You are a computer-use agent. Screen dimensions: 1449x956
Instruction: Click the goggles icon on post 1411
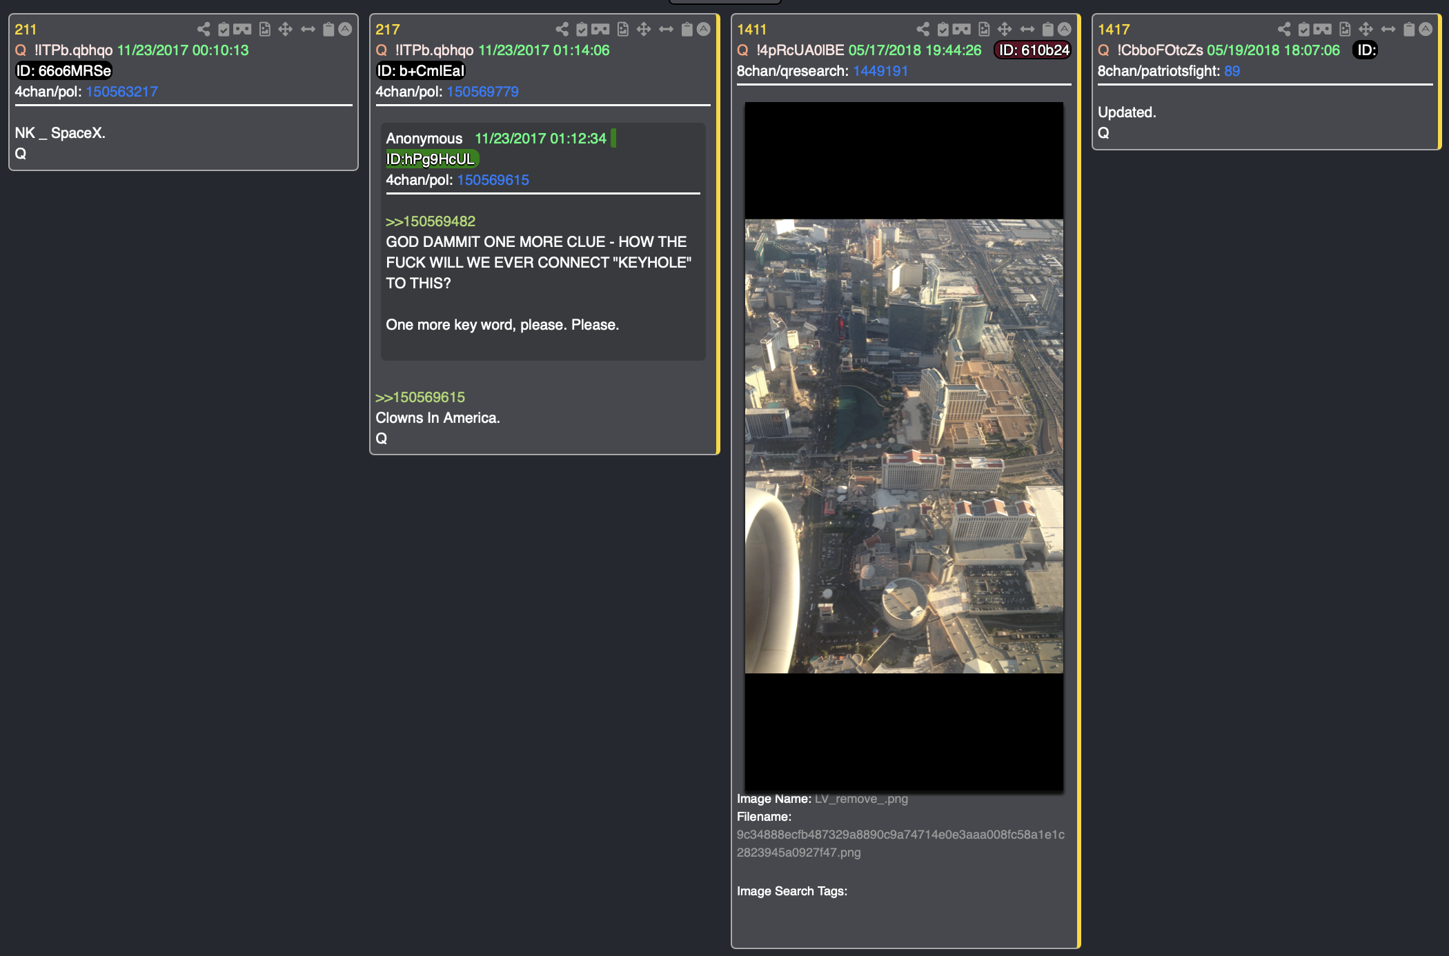[x=962, y=29]
